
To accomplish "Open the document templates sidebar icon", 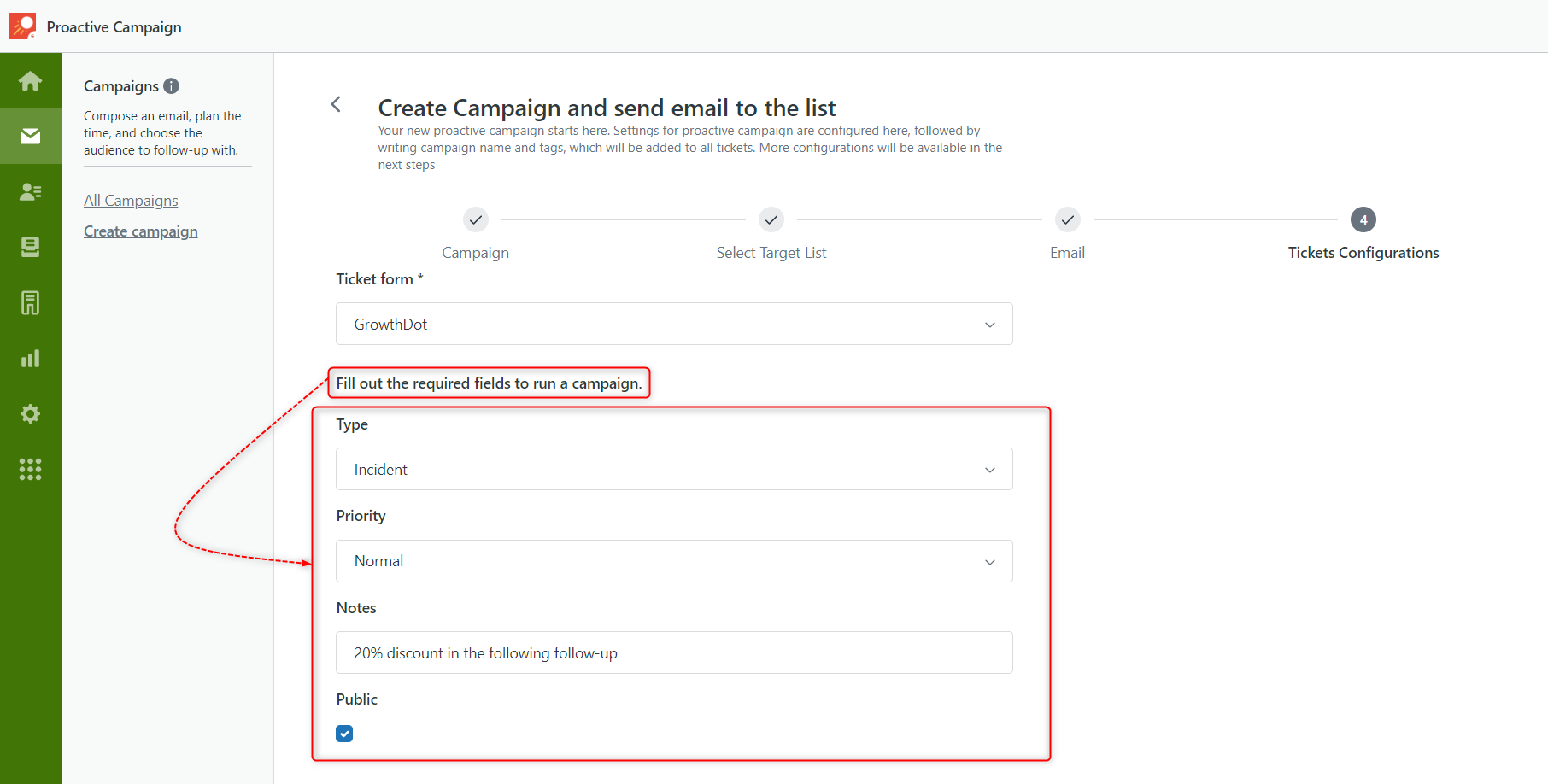I will click(31, 302).
